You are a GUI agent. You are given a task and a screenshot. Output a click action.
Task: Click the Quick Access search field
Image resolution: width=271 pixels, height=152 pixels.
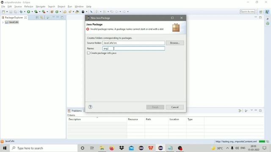(247, 11)
